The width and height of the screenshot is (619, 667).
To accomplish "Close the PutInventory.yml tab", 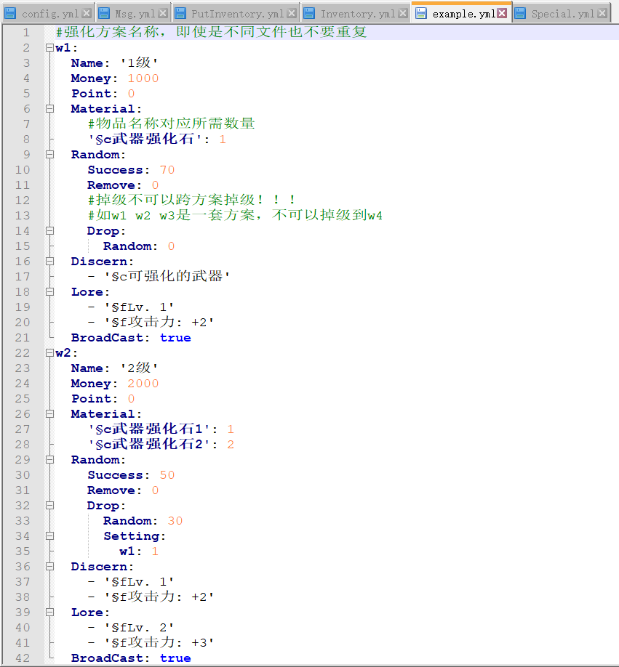I will coord(292,13).
